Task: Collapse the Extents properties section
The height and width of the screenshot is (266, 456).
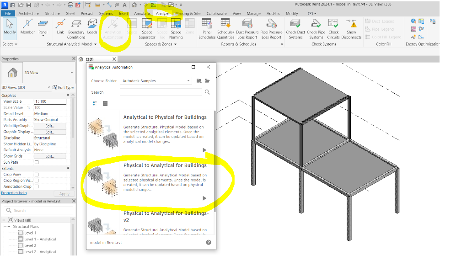Action: pyautogui.click(x=68, y=168)
